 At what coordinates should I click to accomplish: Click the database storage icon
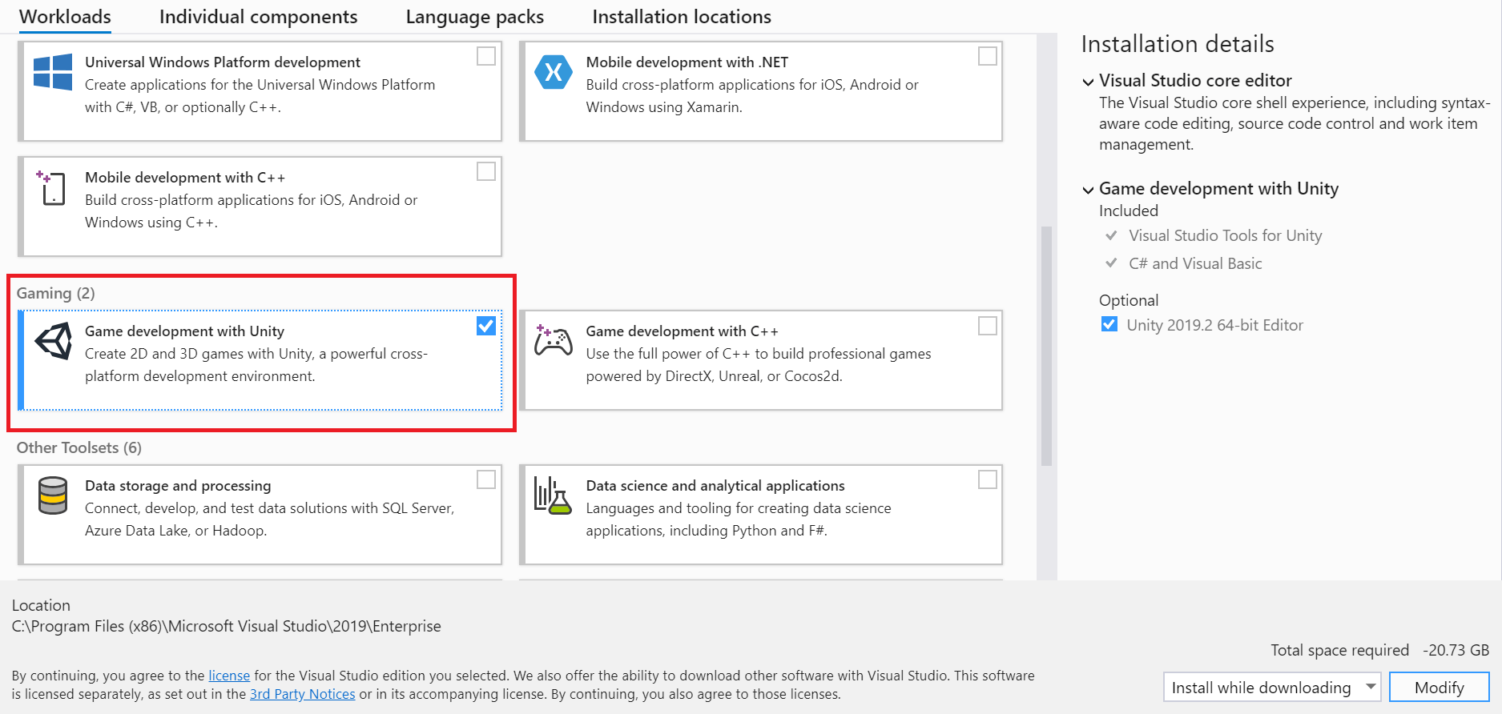point(53,495)
